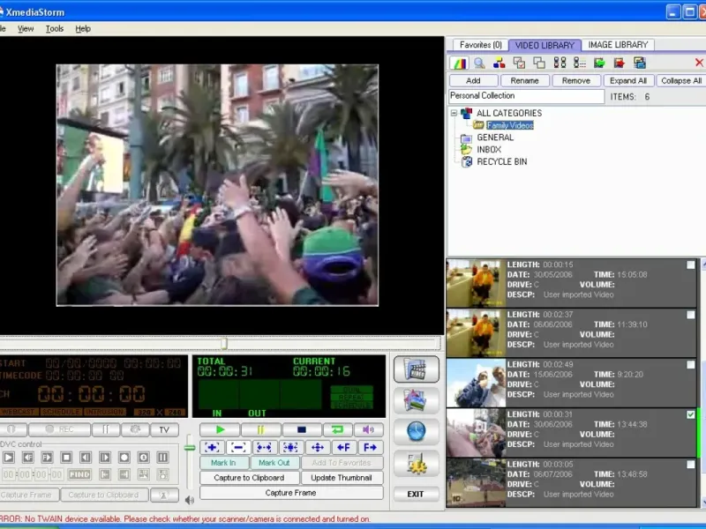Open the clock scheduler side panel
The width and height of the screenshot is (706, 529).
point(416,431)
